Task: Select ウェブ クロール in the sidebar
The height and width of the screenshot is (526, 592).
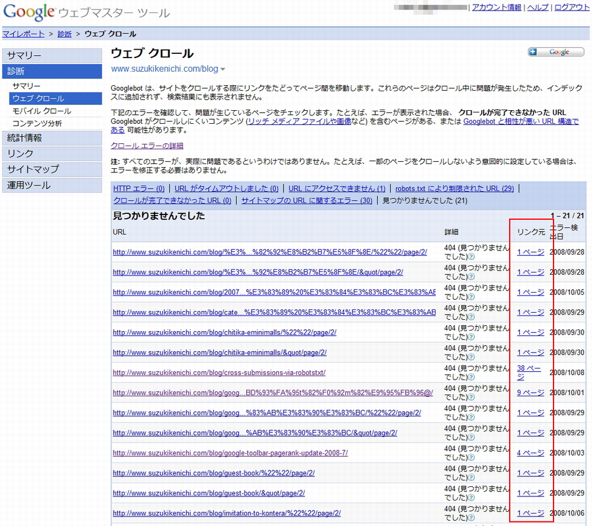Action: [56, 98]
